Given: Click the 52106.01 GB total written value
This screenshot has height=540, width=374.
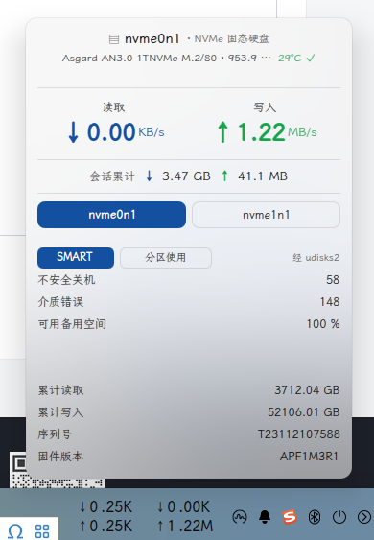Looking at the screenshot, I should 304,412.
